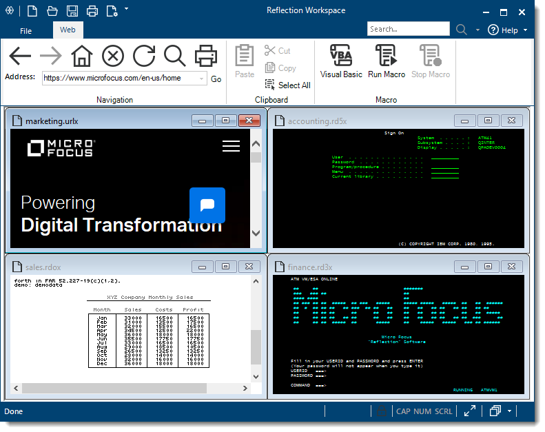The width and height of the screenshot is (545, 432).
Task: Switch to the Web ribbon tab
Action: click(68, 30)
